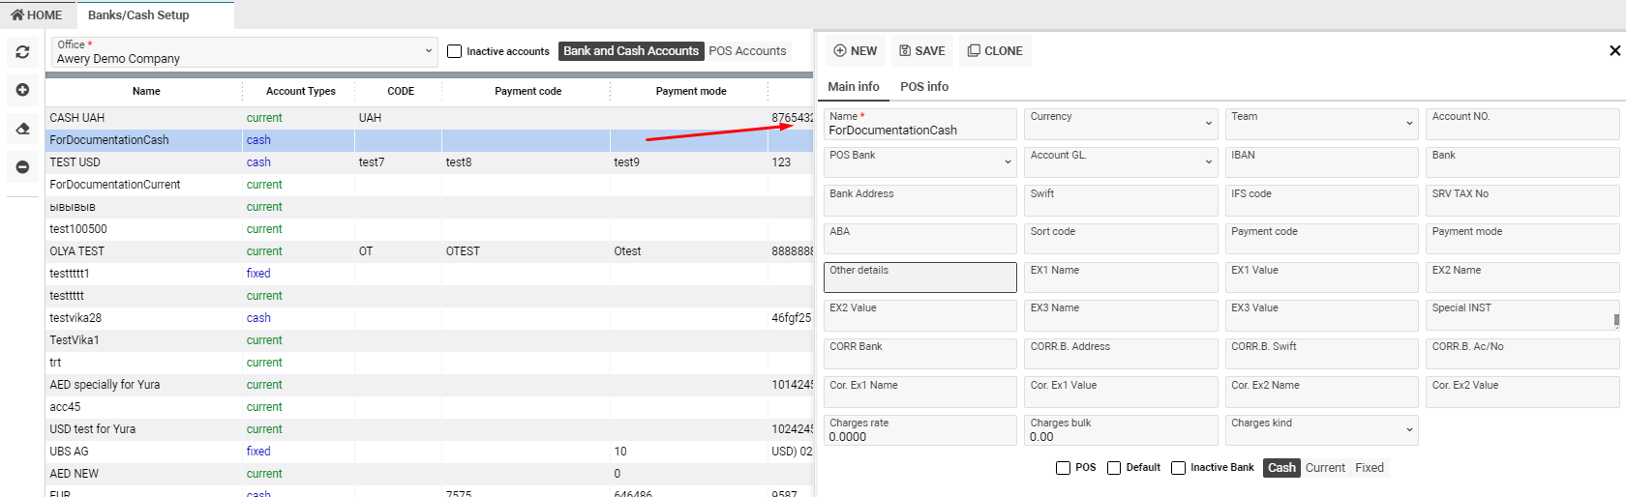Tick the Default checkbox

1114,468
